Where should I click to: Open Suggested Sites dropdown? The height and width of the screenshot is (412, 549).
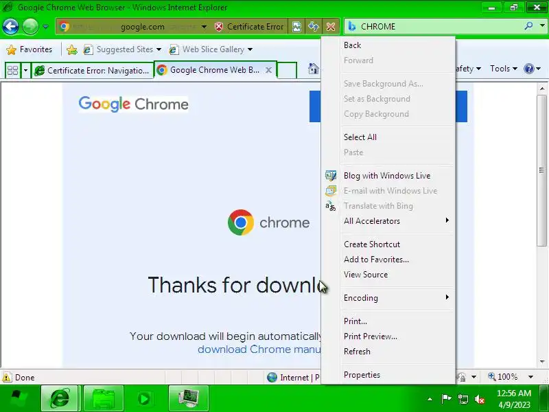pyautogui.click(x=122, y=49)
